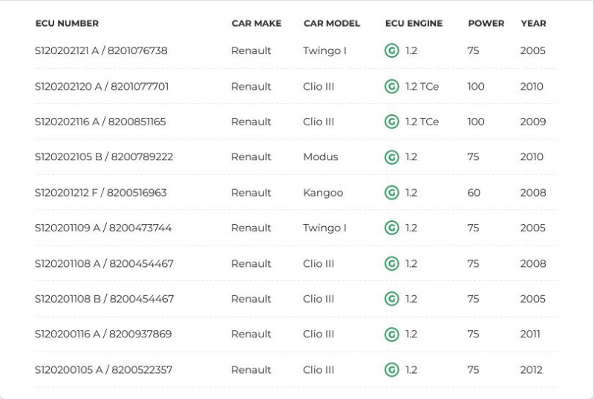This screenshot has height=399, width=594.
Task: Click the green G icon in Twingo I 2005 first row
Action: point(391,51)
